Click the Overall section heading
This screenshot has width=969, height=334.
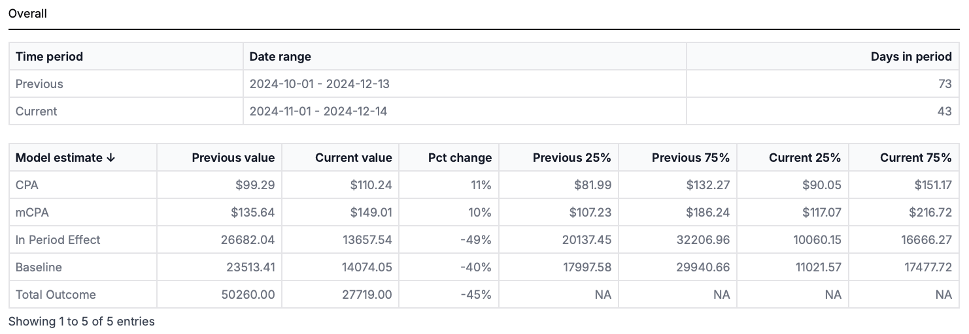click(27, 14)
